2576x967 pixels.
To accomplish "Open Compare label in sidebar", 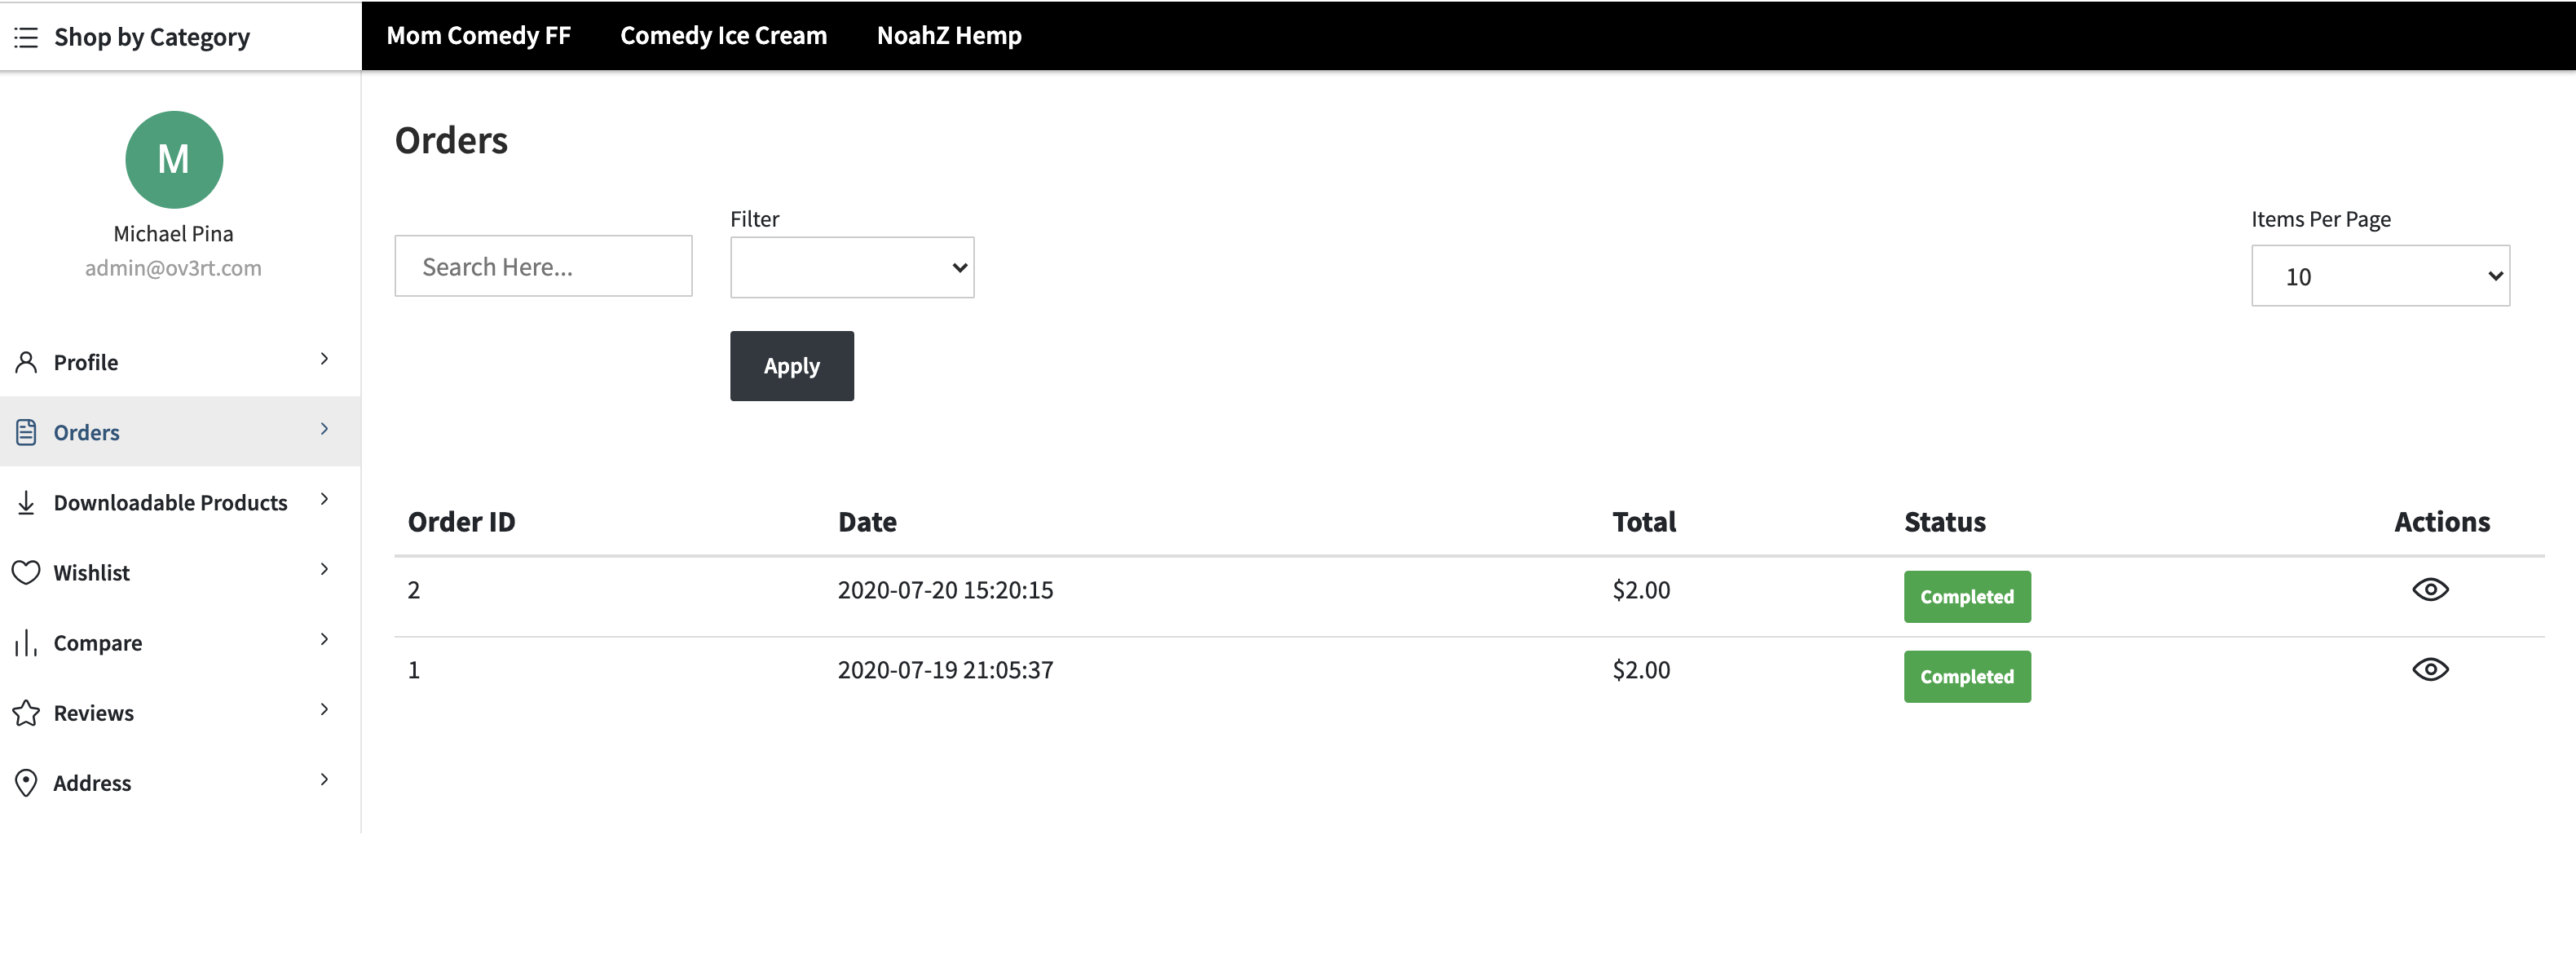I will (x=98, y=643).
